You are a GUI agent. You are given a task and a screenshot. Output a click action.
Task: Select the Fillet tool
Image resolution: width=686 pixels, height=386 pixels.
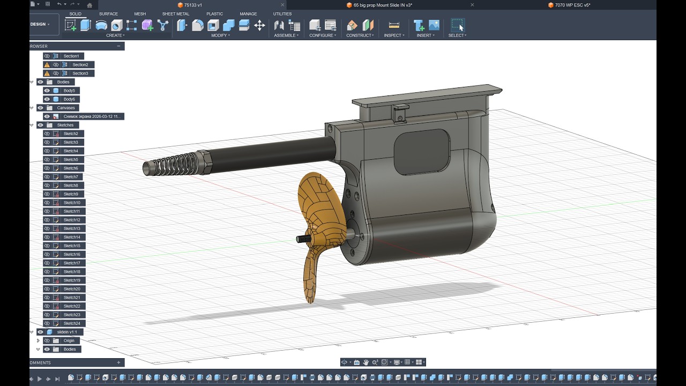198,25
